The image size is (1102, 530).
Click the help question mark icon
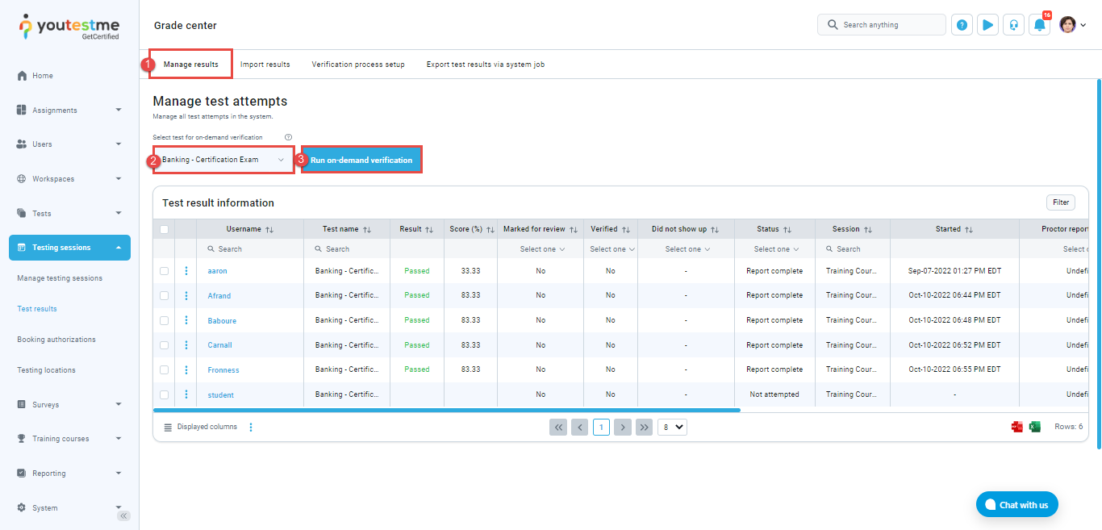click(962, 25)
